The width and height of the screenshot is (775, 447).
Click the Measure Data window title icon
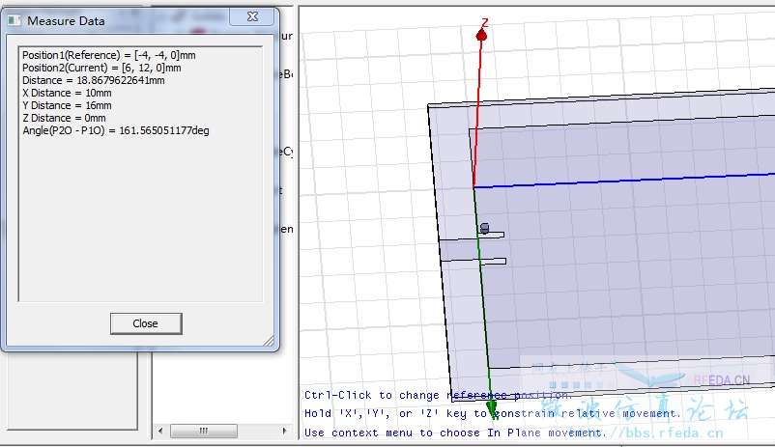coord(14,19)
